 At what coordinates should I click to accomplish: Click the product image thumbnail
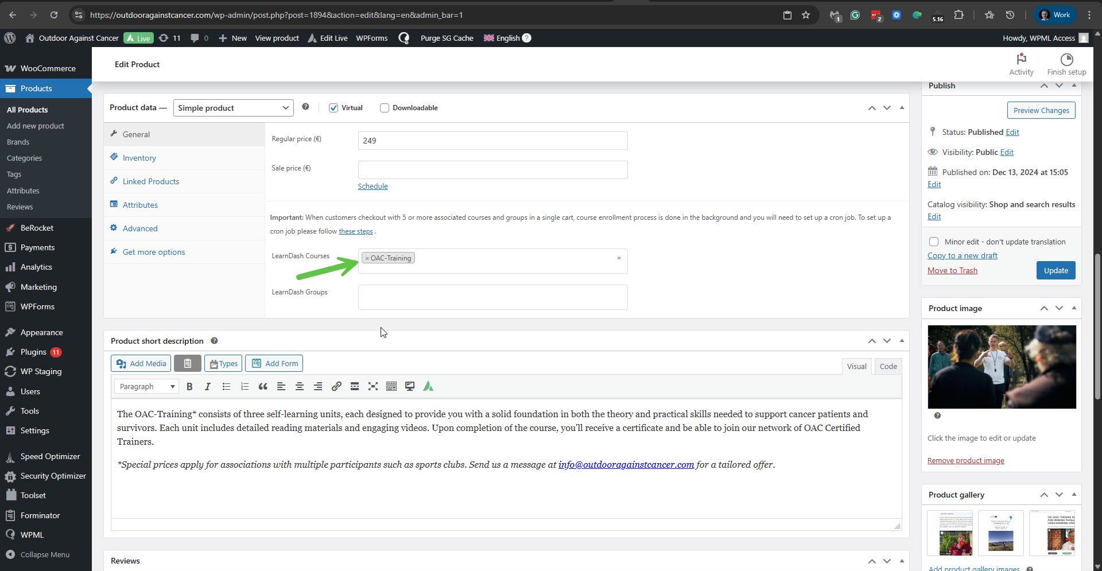[x=1002, y=367]
